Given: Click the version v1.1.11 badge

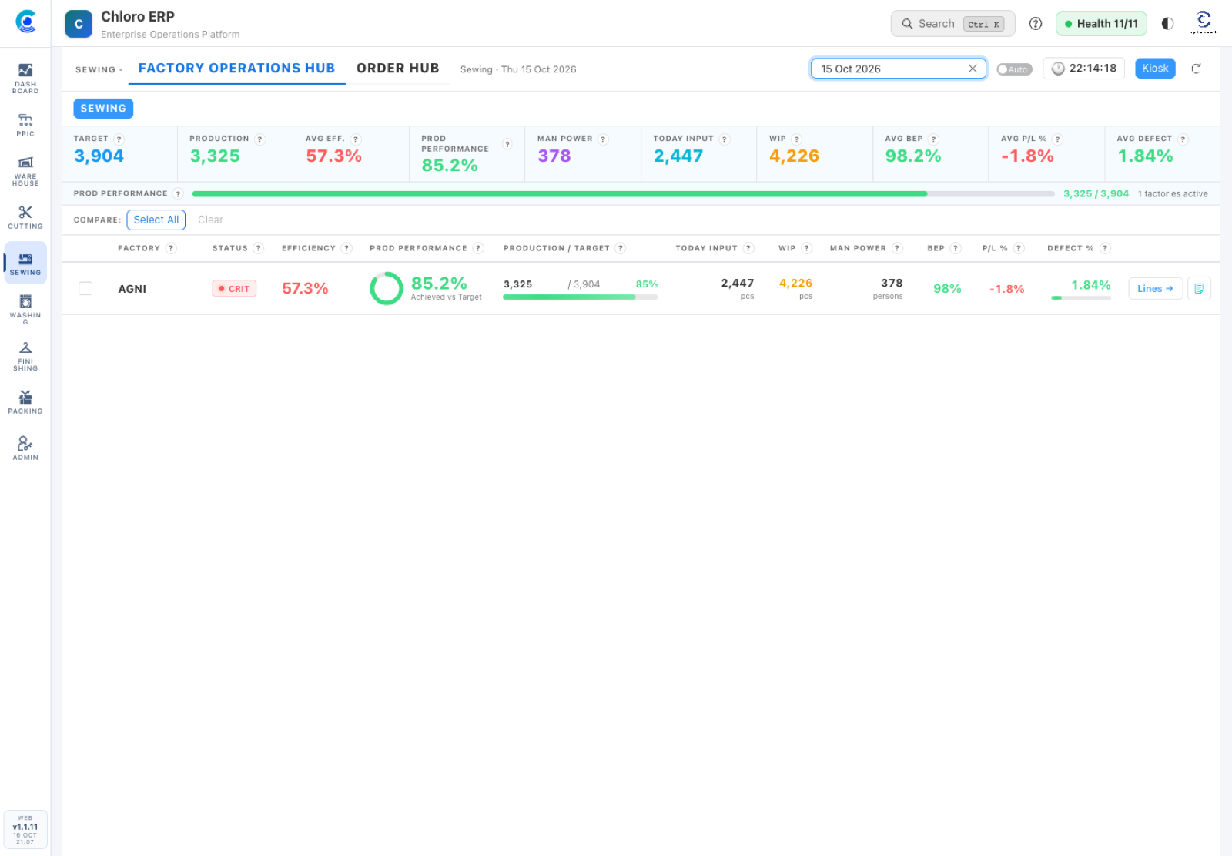Looking at the screenshot, I should pos(25,829).
